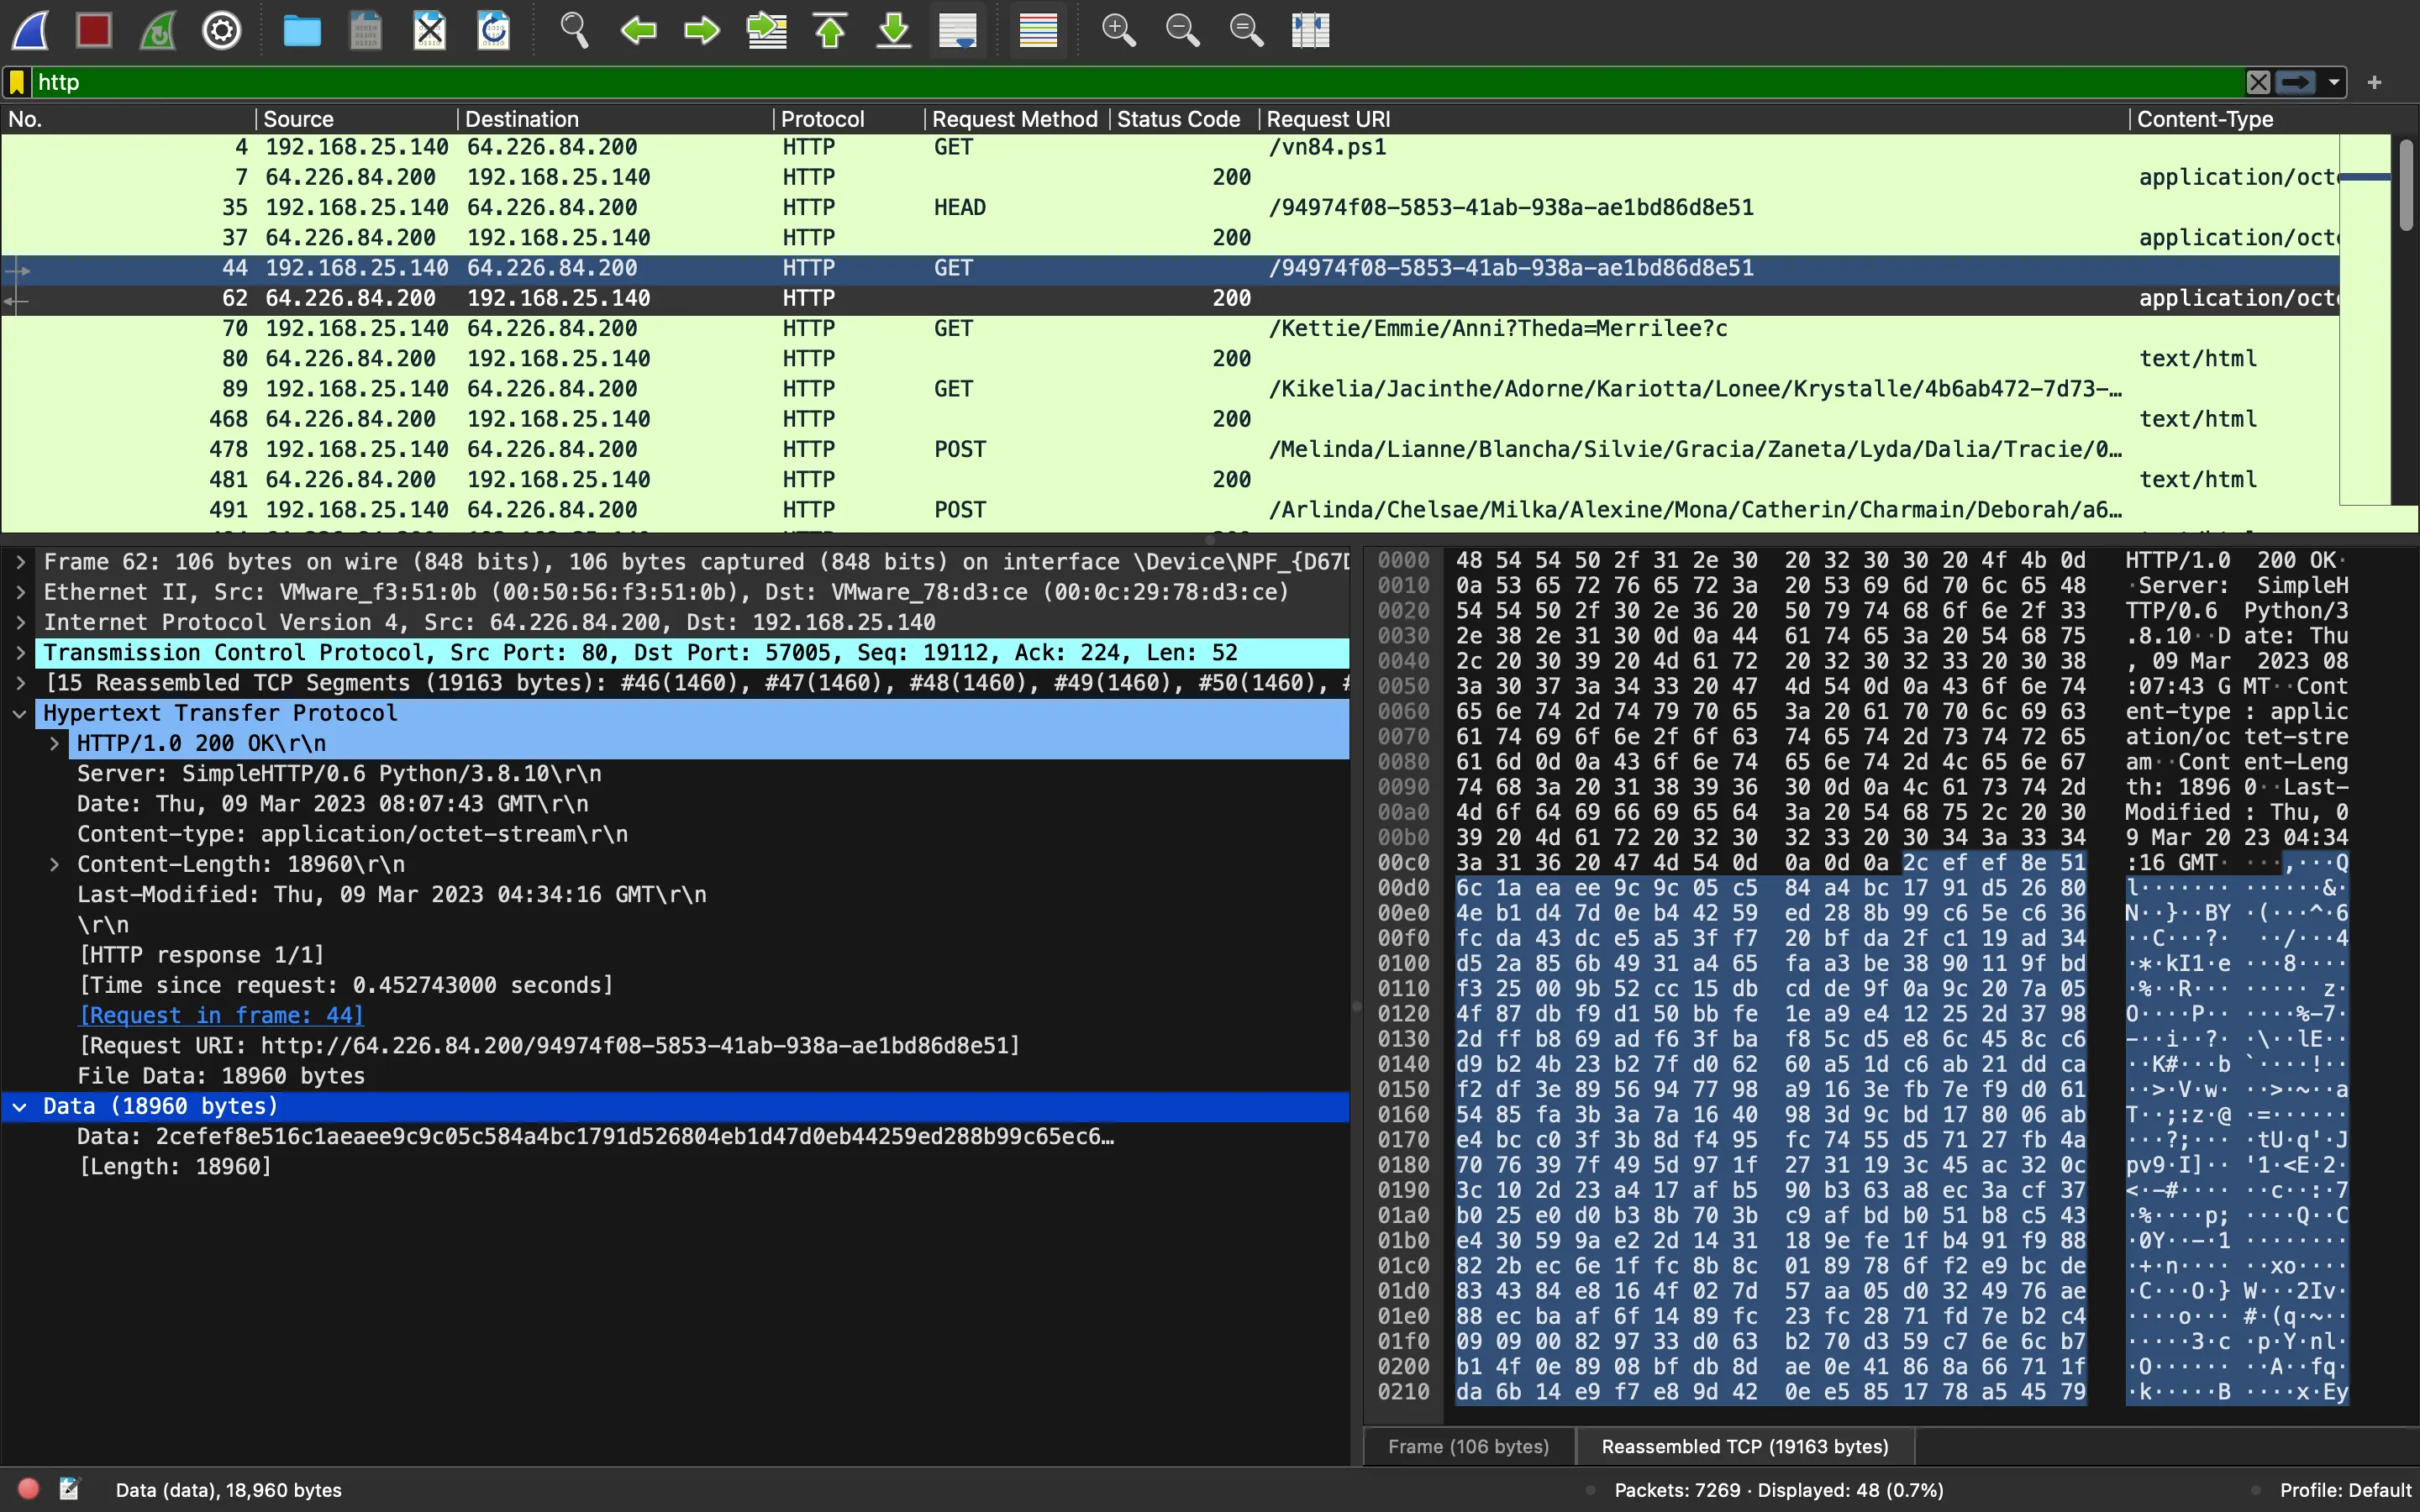
Task: Save this capture file
Action: point(366,30)
